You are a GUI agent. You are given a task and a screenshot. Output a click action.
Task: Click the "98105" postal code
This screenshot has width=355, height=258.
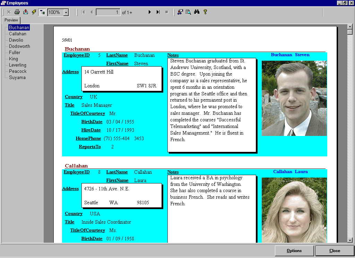143,203
